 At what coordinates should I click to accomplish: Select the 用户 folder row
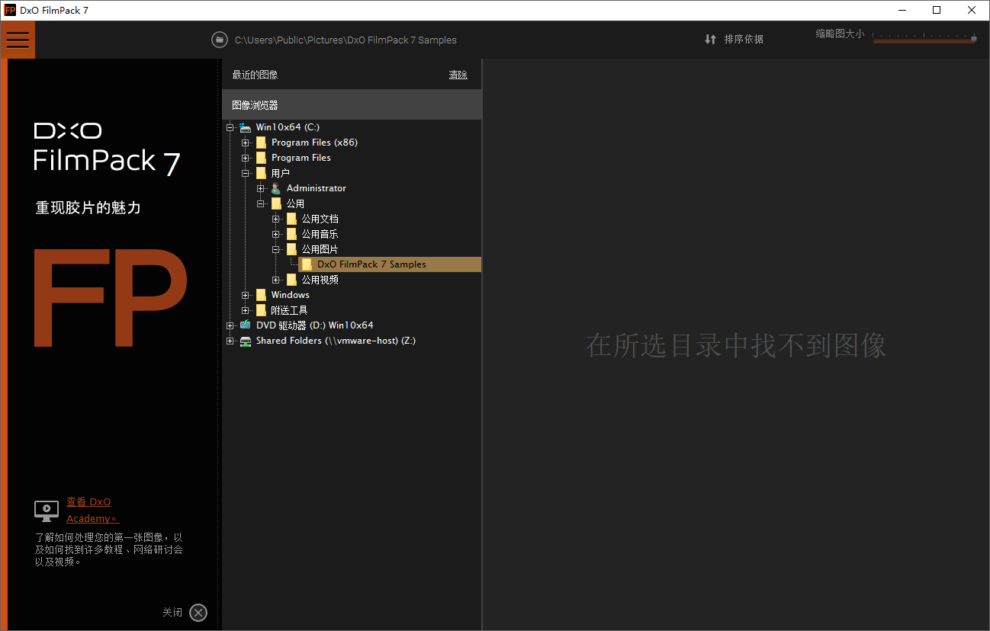click(x=280, y=173)
